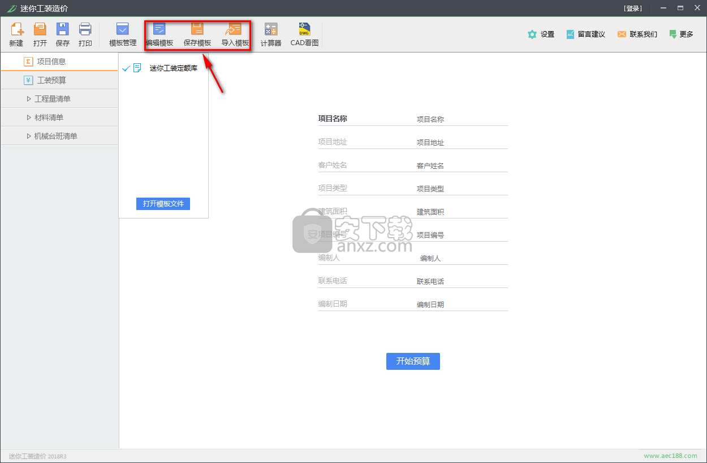Click the 新建 (New) toolbar icon

[16, 34]
